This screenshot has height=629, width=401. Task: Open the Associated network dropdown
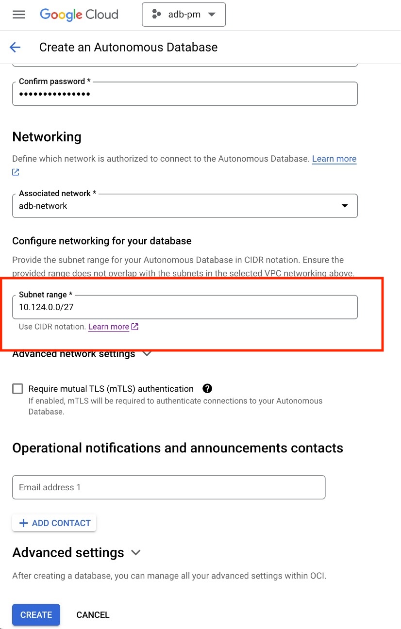click(x=345, y=206)
